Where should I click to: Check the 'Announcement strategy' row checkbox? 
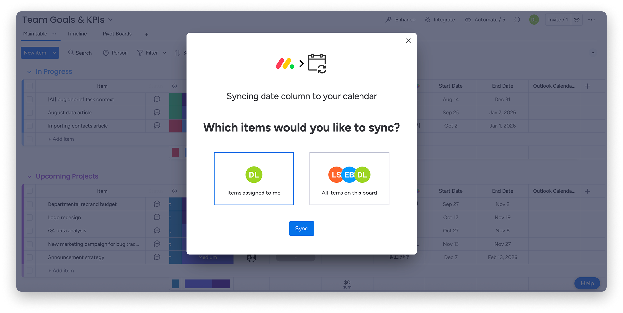(30, 257)
